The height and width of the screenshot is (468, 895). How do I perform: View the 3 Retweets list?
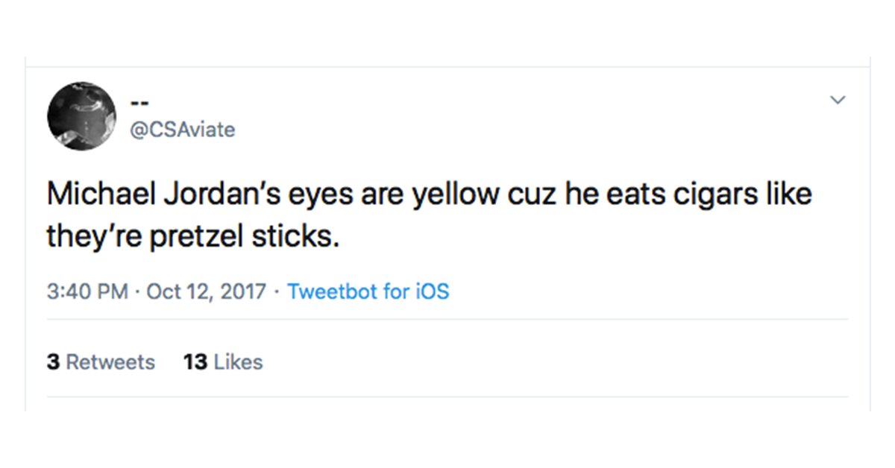pos(101,362)
